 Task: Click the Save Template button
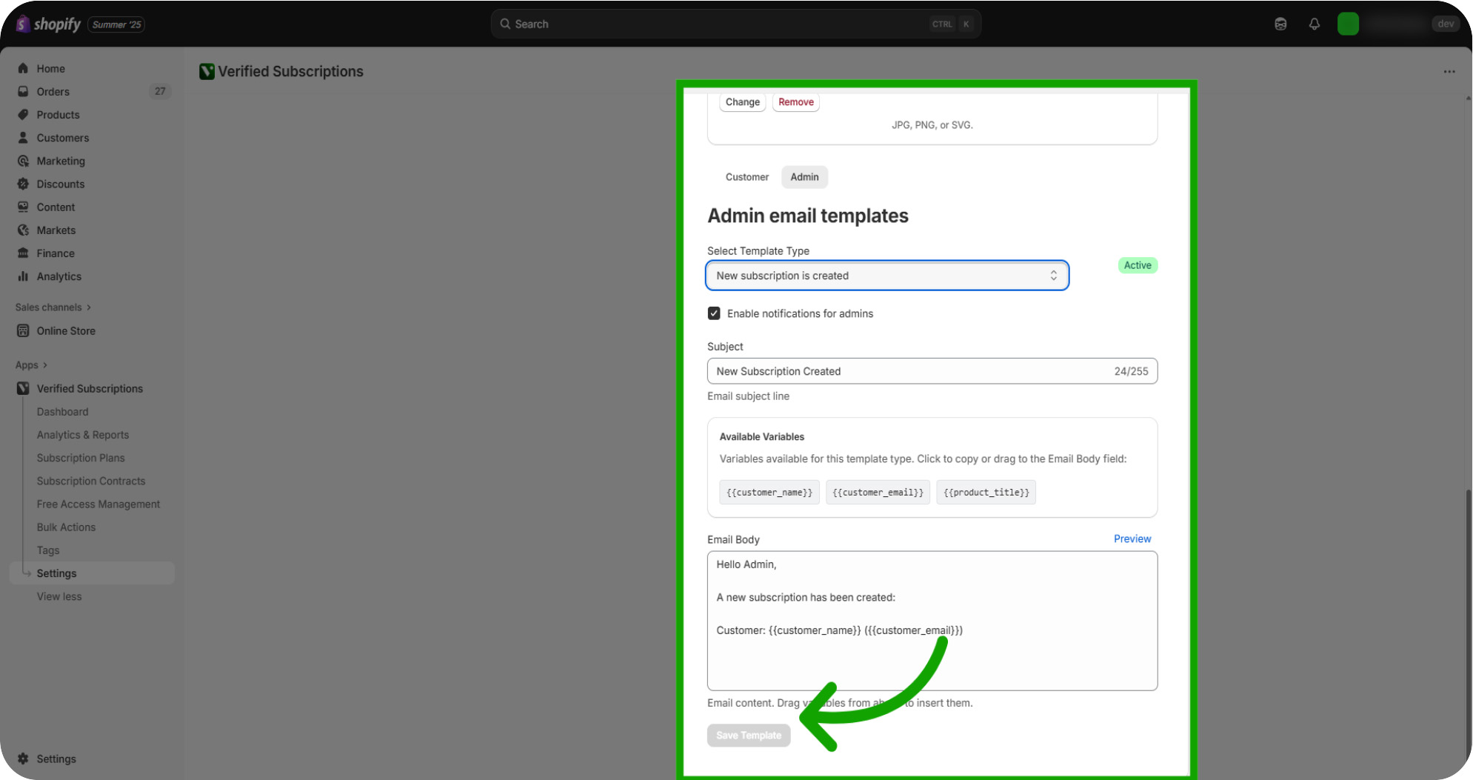(x=749, y=735)
